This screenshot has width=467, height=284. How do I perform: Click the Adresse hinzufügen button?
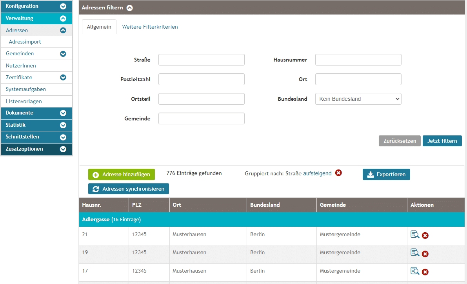[x=122, y=175]
